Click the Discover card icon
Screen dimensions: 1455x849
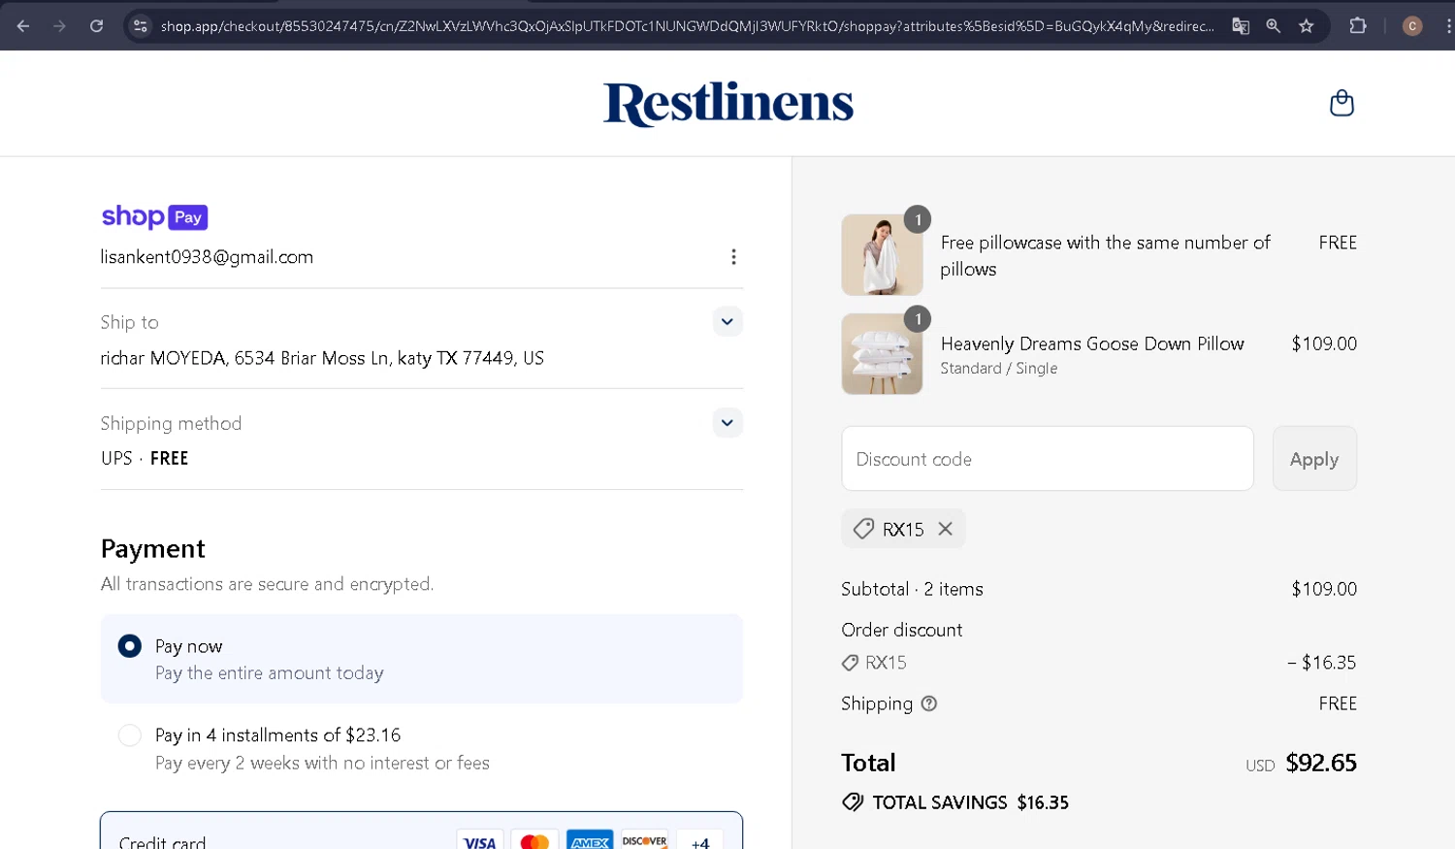[645, 841]
